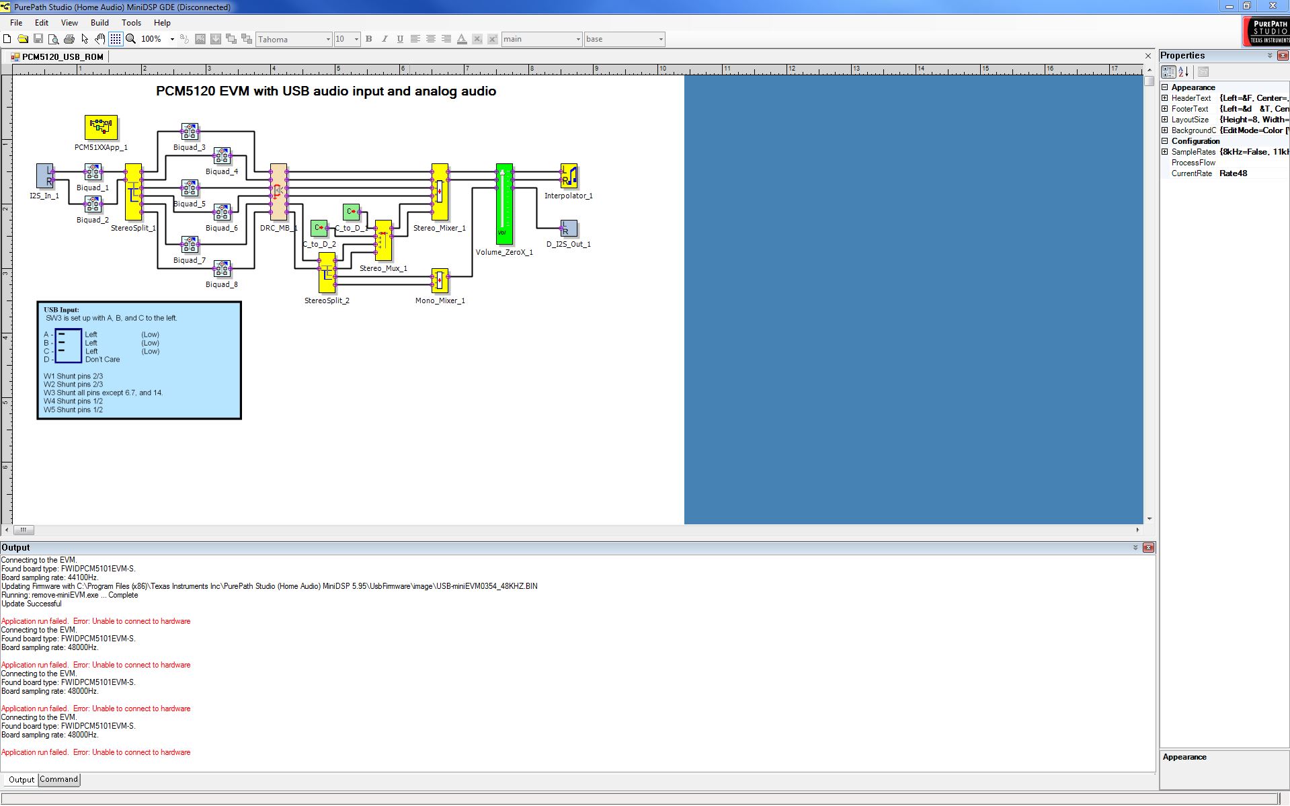Click the Open folder toolbar icon

[23, 39]
